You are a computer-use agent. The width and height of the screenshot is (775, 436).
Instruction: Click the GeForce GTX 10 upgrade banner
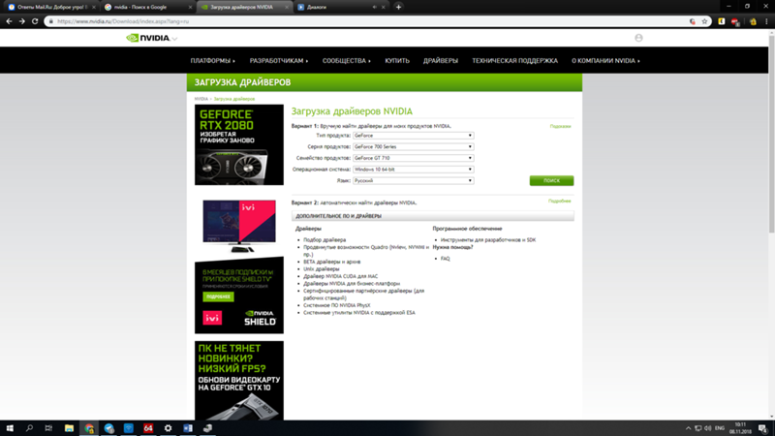pos(239,380)
